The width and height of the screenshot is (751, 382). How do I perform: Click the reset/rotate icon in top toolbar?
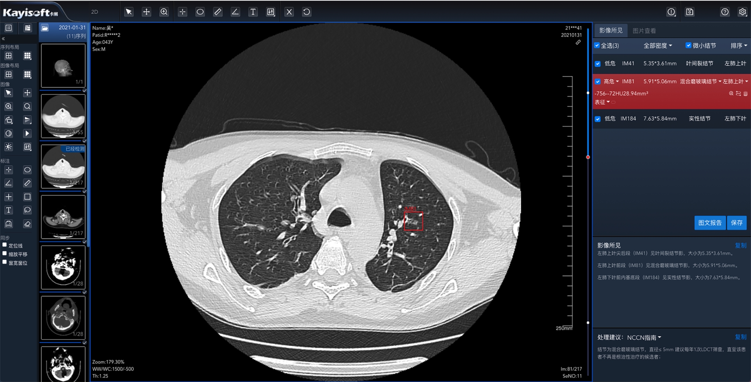pyautogui.click(x=307, y=12)
